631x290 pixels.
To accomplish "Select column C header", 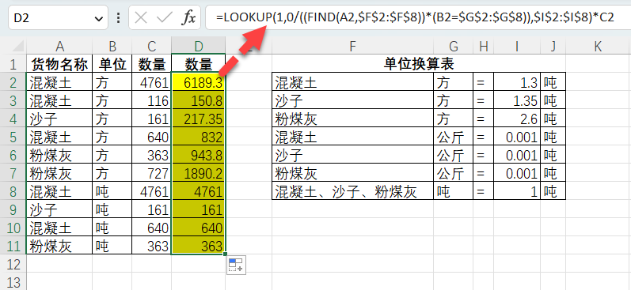I will coord(152,47).
